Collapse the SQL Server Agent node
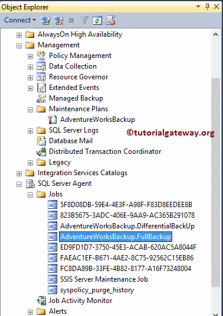 click(x=19, y=185)
